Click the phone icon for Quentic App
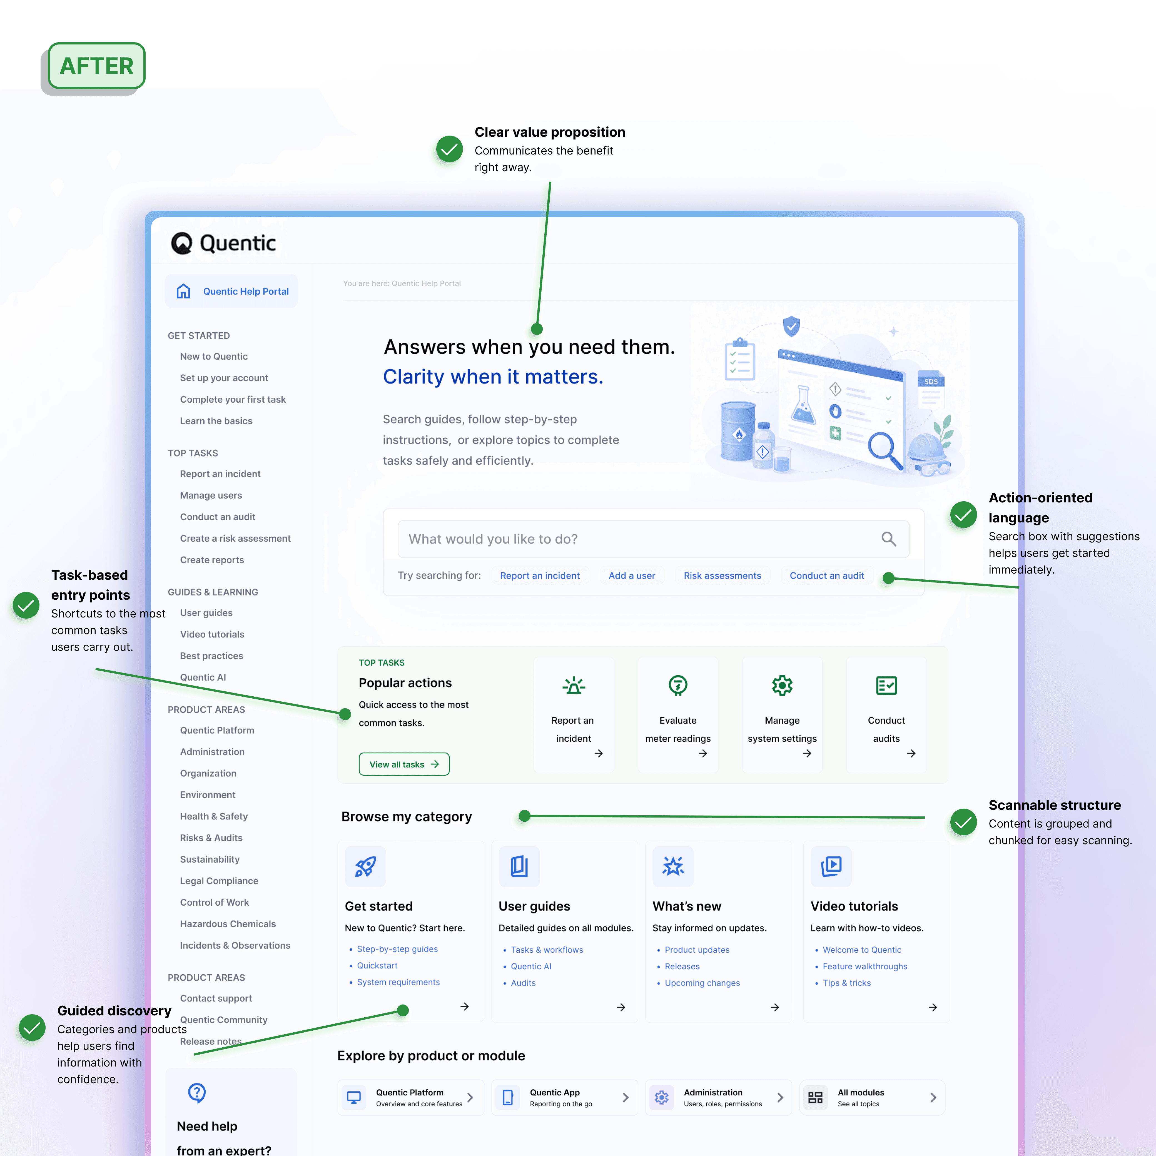The image size is (1156, 1156). 508,1097
